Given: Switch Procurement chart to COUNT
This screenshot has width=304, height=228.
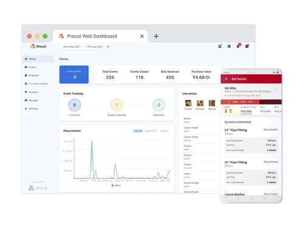Looking at the screenshot, I should coord(164,131).
